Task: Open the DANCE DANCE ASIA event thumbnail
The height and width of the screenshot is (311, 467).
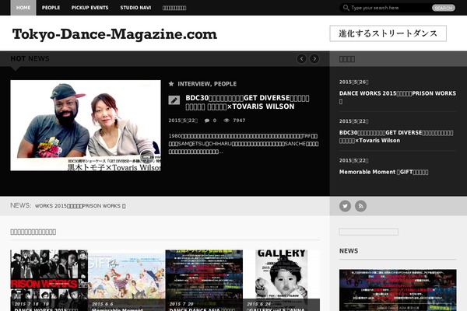Action: pyautogui.click(x=204, y=281)
